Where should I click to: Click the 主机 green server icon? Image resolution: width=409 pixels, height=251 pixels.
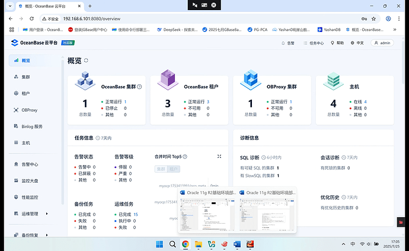click(x=333, y=81)
